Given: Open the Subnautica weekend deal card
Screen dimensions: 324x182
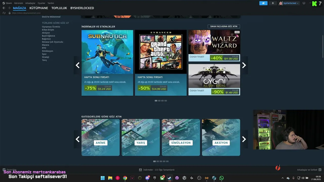Looking at the screenshot, I should point(107,63).
